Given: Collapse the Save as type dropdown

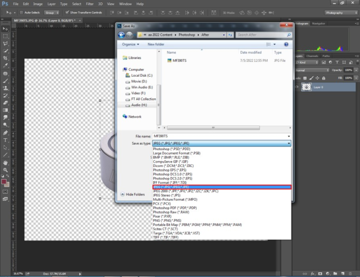Looking at the screenshot, I should pyautogui.click(x=289, y=144).
